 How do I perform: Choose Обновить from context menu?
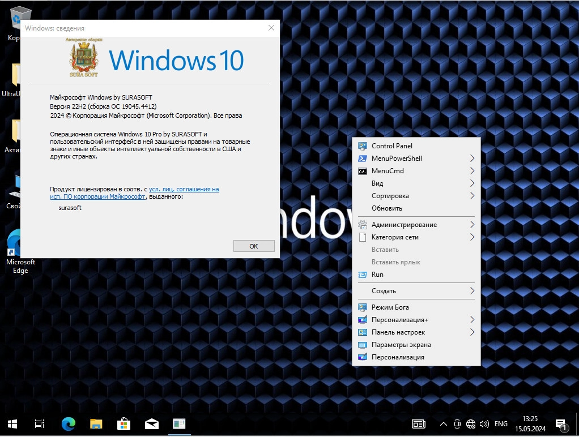(x=387, y=208)
